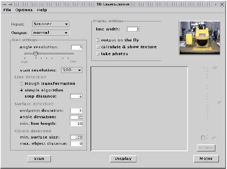The image size is (227, 169).
Task: Select the simple algorithm radio button
Action: pyautogui.click(x=22, y=90)
